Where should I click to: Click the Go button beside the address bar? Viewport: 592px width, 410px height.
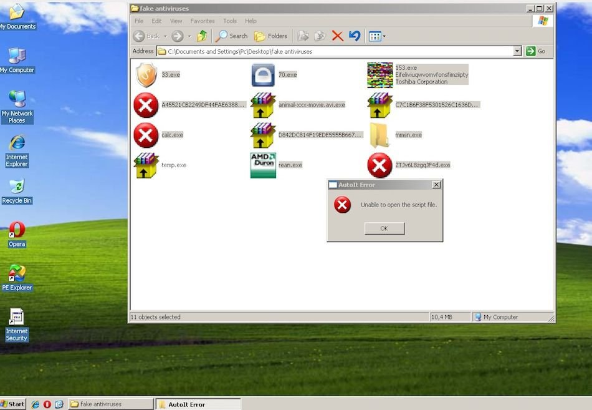(x=536, y=52)
